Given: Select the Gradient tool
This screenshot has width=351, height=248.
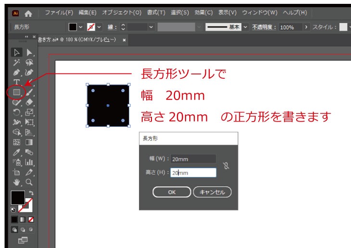Looking at the screenshot, I should (x=29, y=142).
